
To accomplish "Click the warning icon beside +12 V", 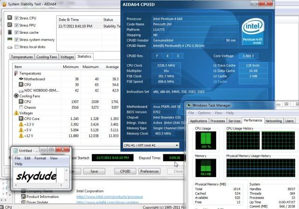I will tap(21, 135).
